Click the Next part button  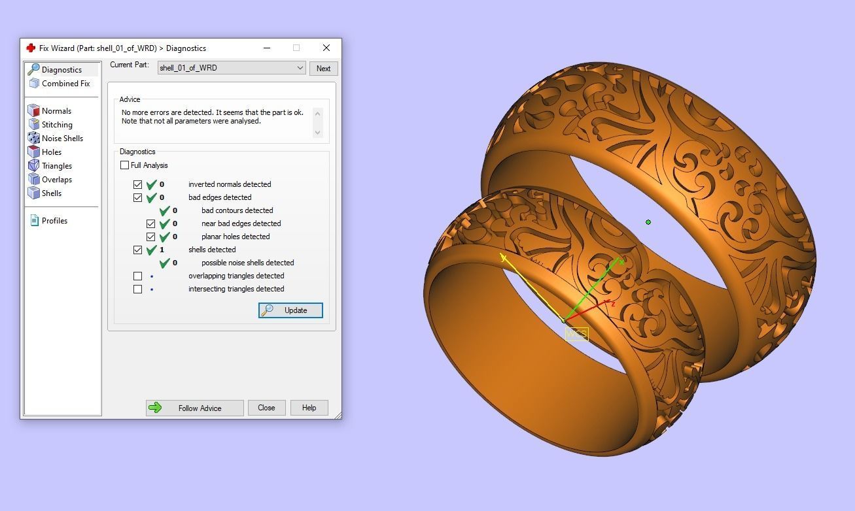click(x=323, y=68)
